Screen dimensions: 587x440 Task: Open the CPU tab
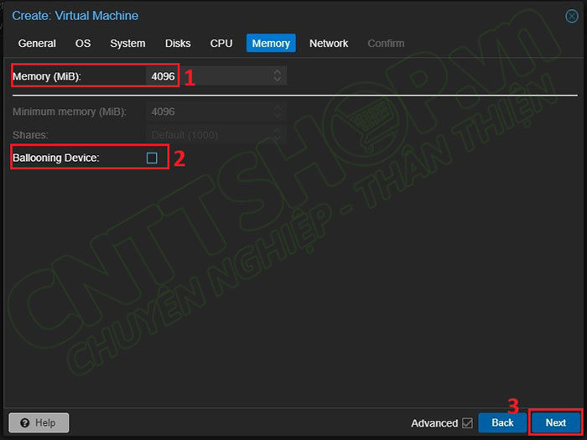pos(221,44)
